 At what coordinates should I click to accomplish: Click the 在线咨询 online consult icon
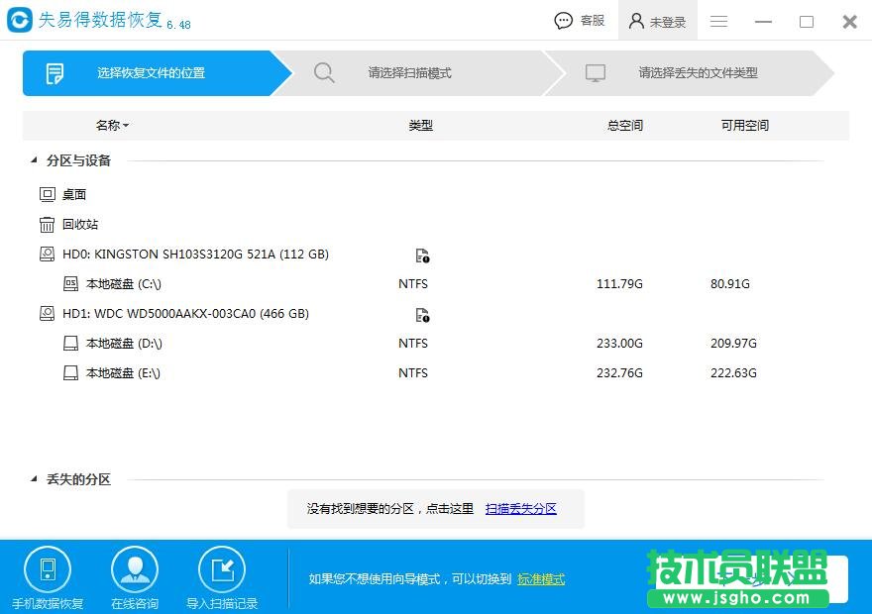(x=135, y=569)
